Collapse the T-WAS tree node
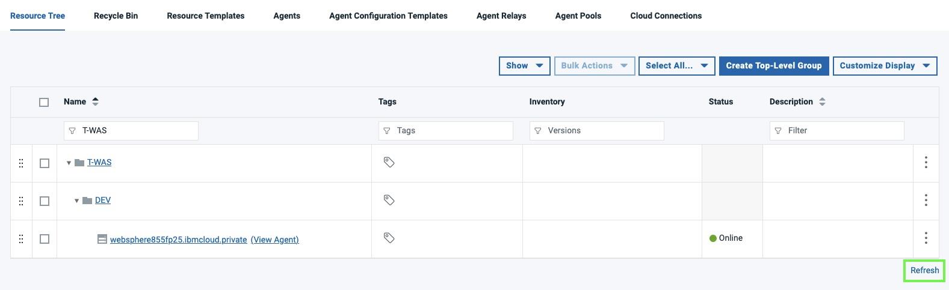This screenshot has height=290, width=949. 69,163
